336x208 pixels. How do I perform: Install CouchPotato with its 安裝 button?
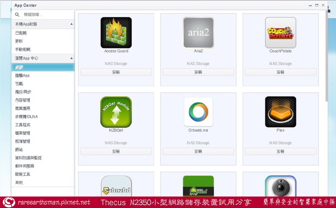281,72
